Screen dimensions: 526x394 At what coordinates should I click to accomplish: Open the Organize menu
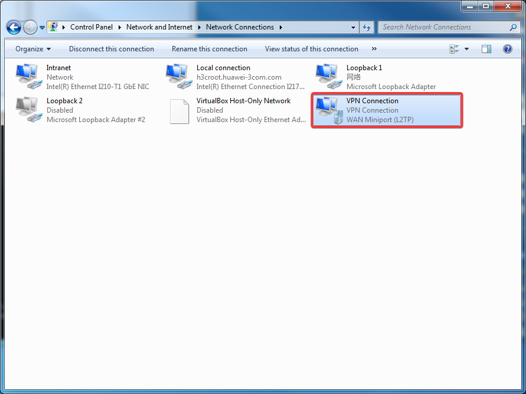[33, 49]
